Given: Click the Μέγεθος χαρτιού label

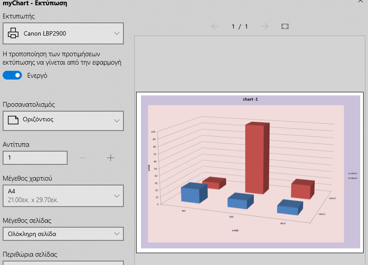Looking at the screenshot, I should pyautogui.click(x=28, y=178).
